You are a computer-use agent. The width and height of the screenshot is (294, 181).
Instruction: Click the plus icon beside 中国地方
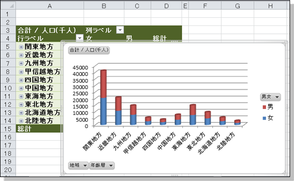(x=21, y=88)
